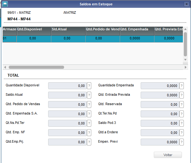Sort by the Qtd.Disponivel column header
191x163 pixels.
(x=34, y=31)
